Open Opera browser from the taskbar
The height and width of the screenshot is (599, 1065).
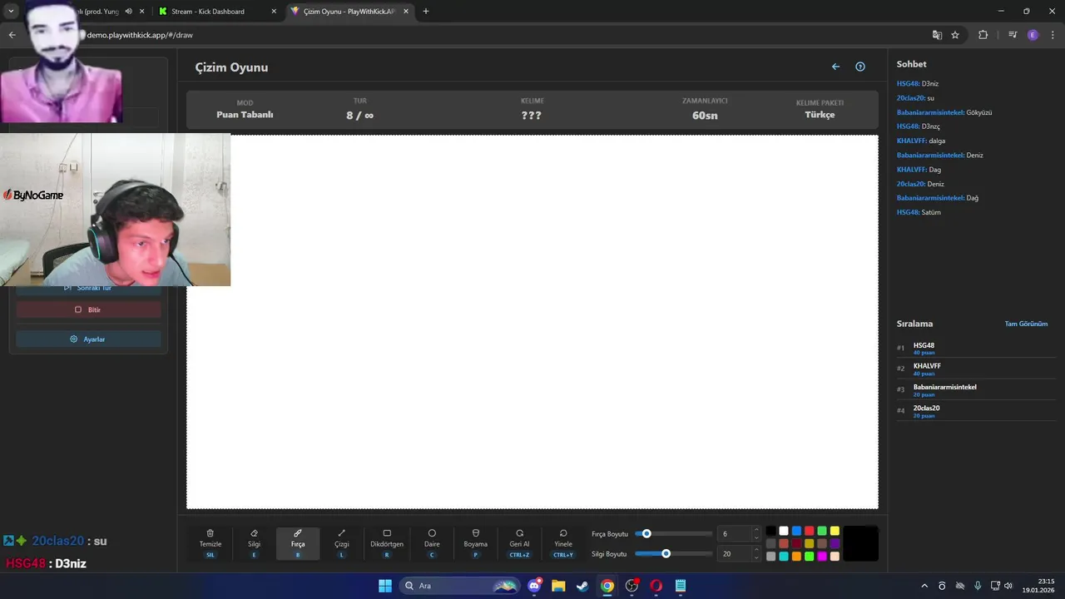tap(656, 586)
